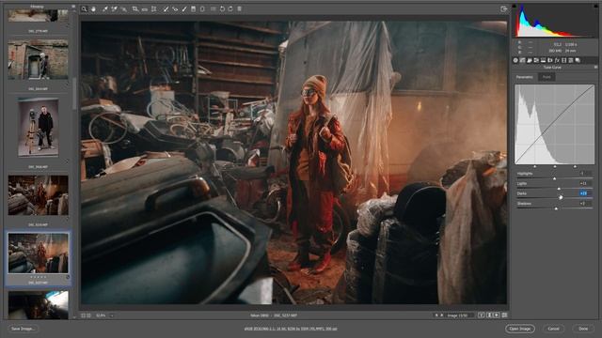Select the Color Sampler tool
This screenshot has height=338, width=602.
pos(115,8)
